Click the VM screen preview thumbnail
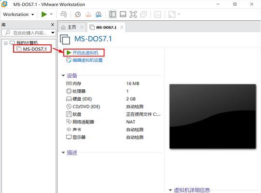The height and width of the screenshot is (193, 261). tap(213, 116)
